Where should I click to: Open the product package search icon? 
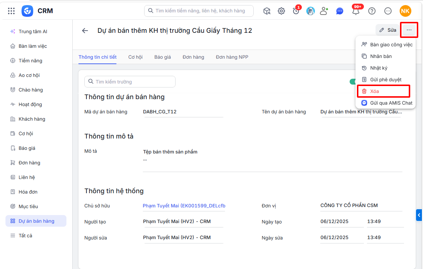pyautogui.click(x=267, y=11)
